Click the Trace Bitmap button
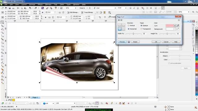 click(x=87, y=12)
